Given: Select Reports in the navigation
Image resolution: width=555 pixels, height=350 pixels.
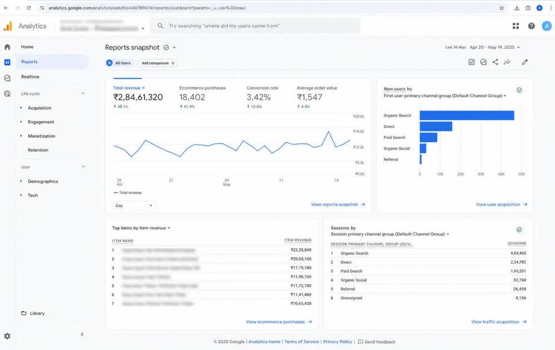Looking at the screenshot, I should tap(52, 62).
